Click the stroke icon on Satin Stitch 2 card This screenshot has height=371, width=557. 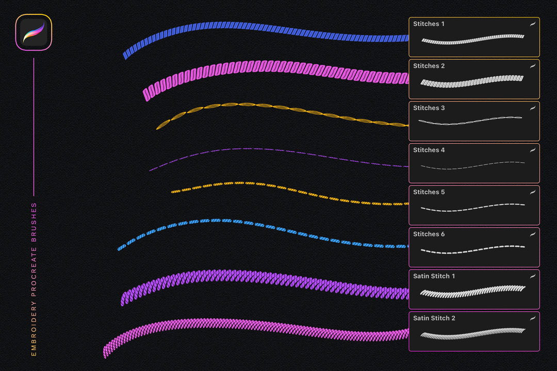pyautogui.click(x=532, y=318)
